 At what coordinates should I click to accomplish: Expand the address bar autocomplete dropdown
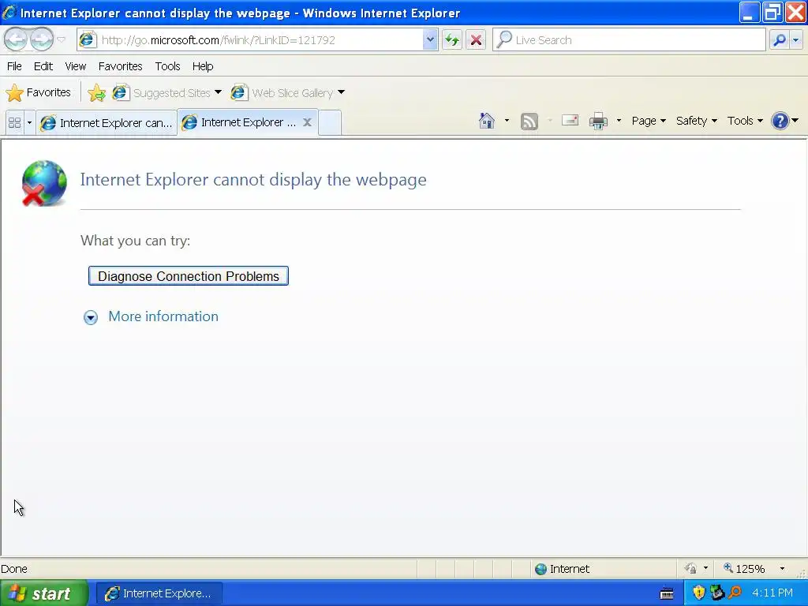pos(430,39)
